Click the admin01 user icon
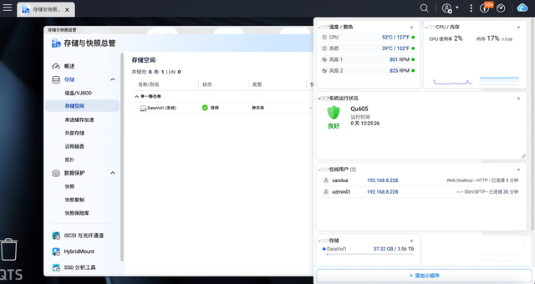This screenshot has width=535, height=284. pos(325,192)
